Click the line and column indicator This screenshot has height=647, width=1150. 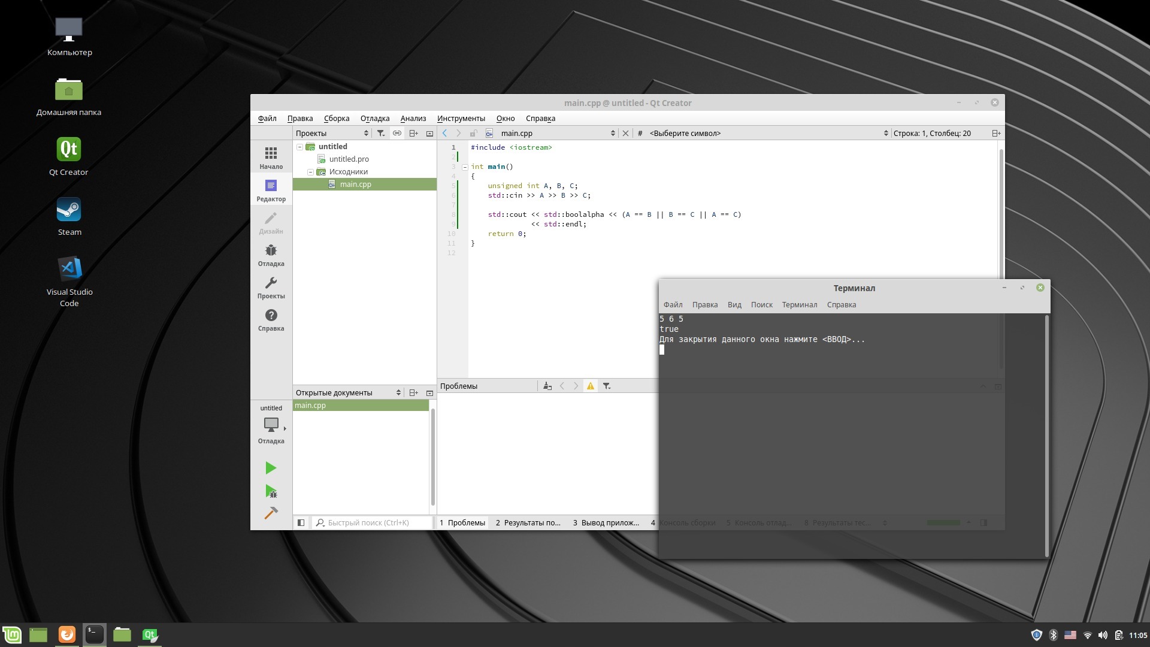click(932, 133)
